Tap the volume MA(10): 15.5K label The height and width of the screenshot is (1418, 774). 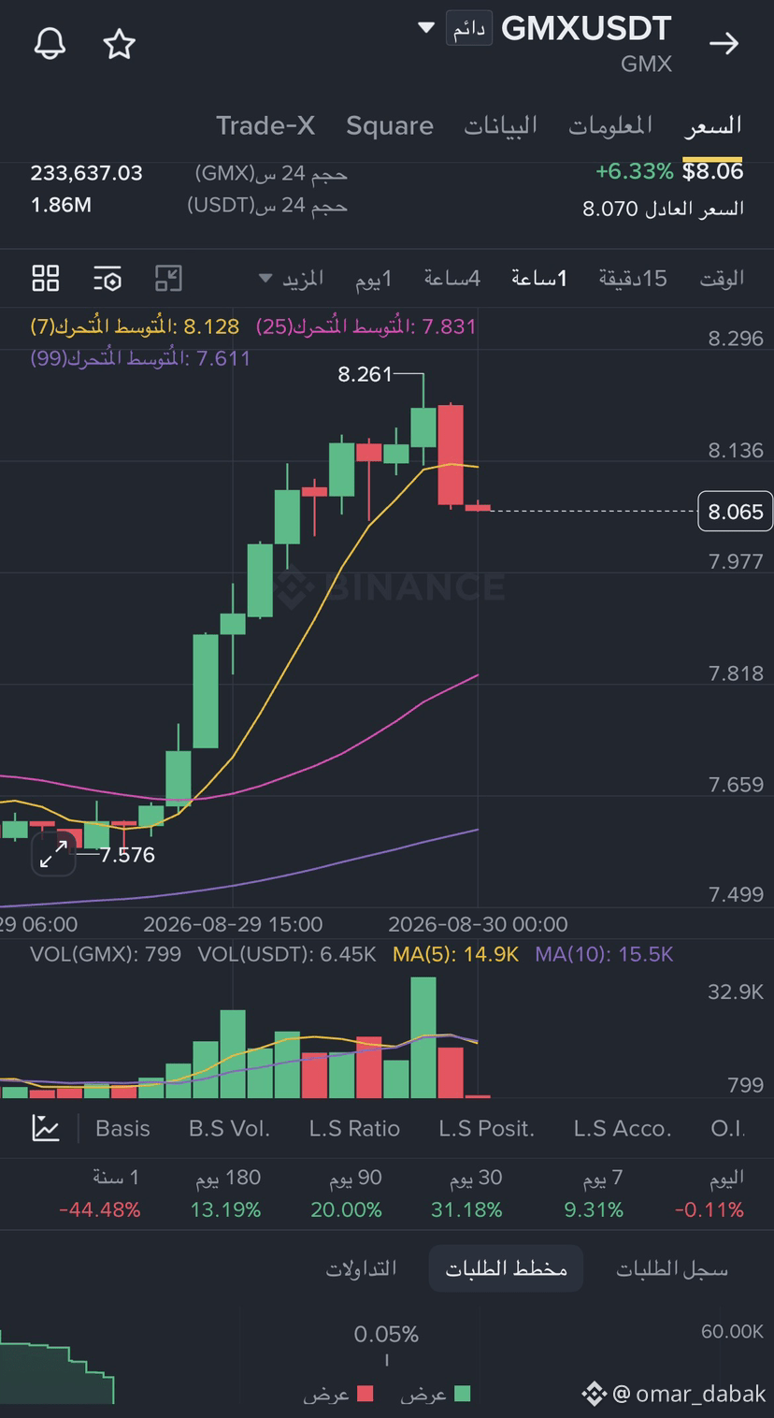pyautogui.click(x=604, y=954)
